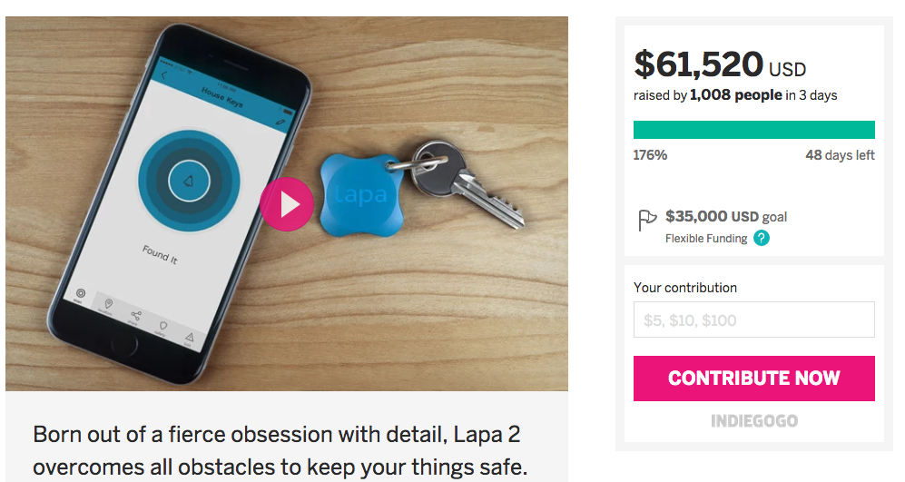Screen dimensions: 905x482
Task: Click the green funding progress bar
Action: [x=753, y=130]
